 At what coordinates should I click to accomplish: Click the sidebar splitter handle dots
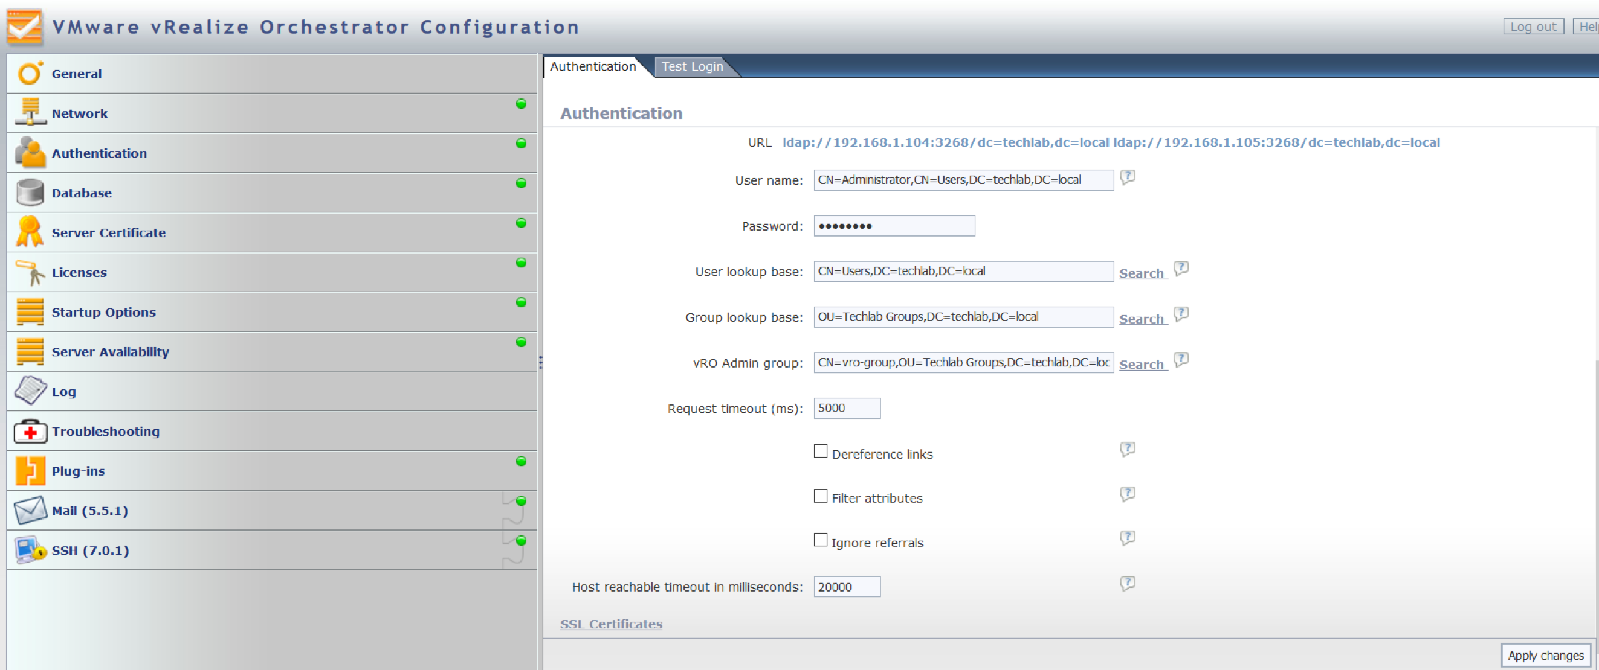pos(541,363)
